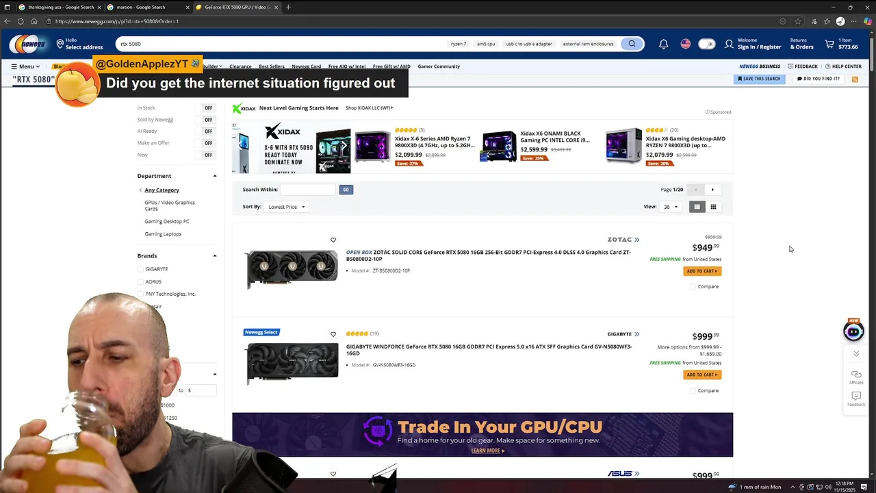Expand GIGABYTE brand more options arrows
Image resolution: width=876 pixels, height=493 pixels.
[636, 334]
